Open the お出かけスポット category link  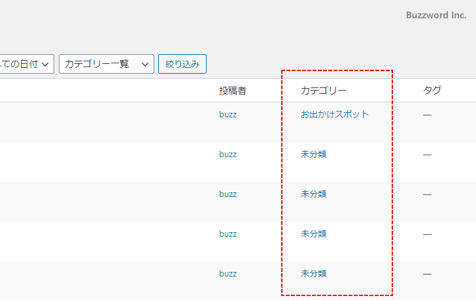335,114
